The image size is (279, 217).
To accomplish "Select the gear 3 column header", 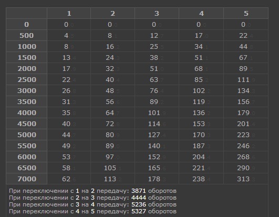I will (x=157, y=13).
